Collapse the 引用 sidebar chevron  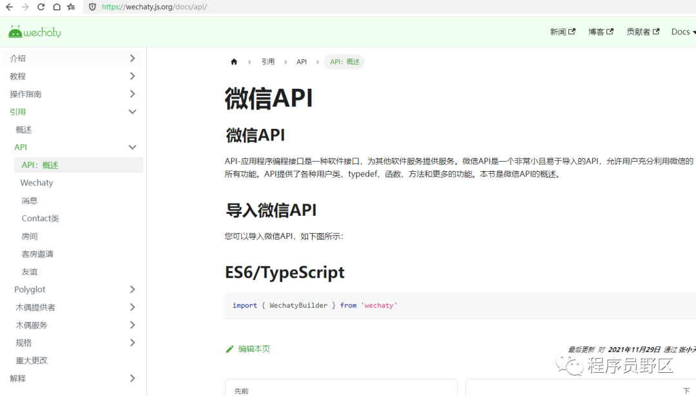[x=132, y=112]
